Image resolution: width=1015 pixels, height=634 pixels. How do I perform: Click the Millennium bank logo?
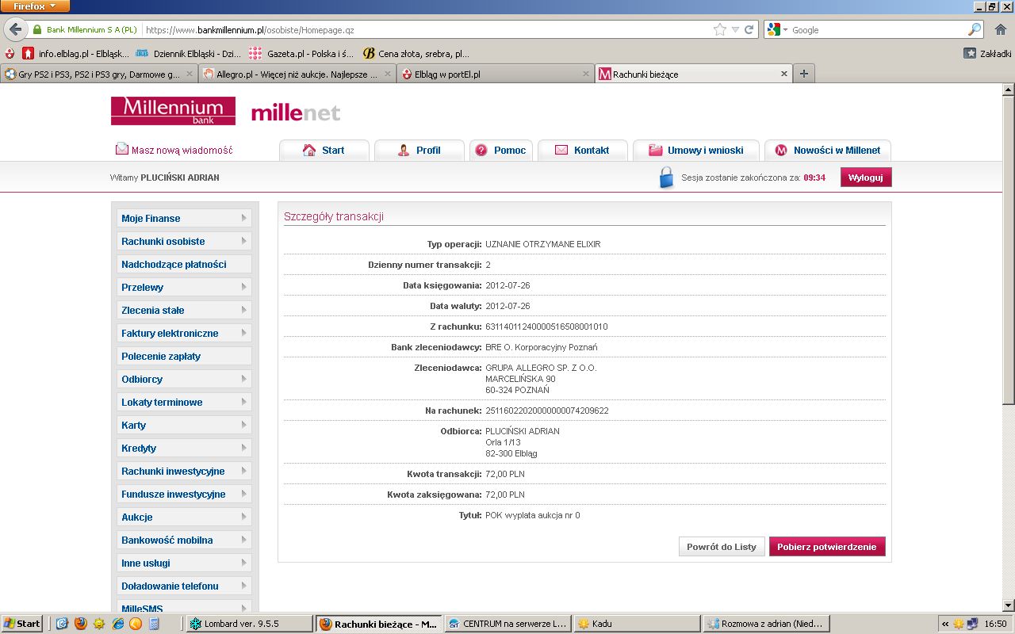pos(173,110)
